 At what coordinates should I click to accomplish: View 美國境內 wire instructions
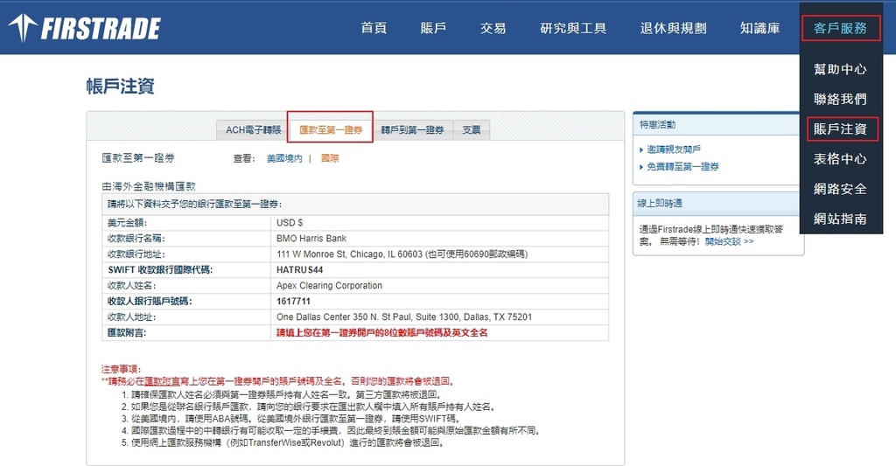click(284, 158)
